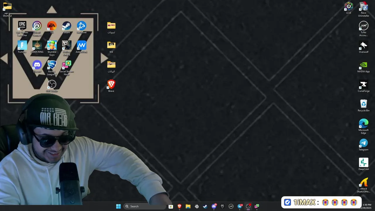Select the Steam desktop icon

pyautogui.click(x=67, y=27)
